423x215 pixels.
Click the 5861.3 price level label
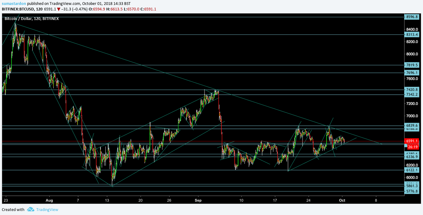pos(412,186)
